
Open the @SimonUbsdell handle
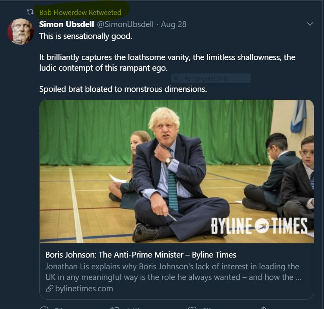tap(125, 24)
